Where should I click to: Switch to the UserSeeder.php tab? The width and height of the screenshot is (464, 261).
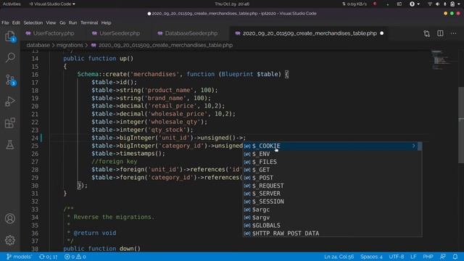coord(120,33)
